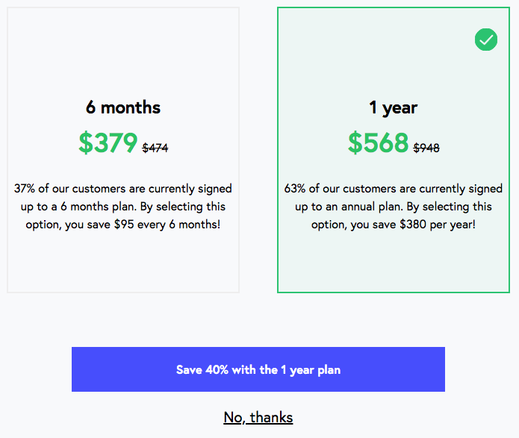The width and height of the screenshot is (519, 438).
Task: Click the green checkmark icon
Action: point(486,40)
